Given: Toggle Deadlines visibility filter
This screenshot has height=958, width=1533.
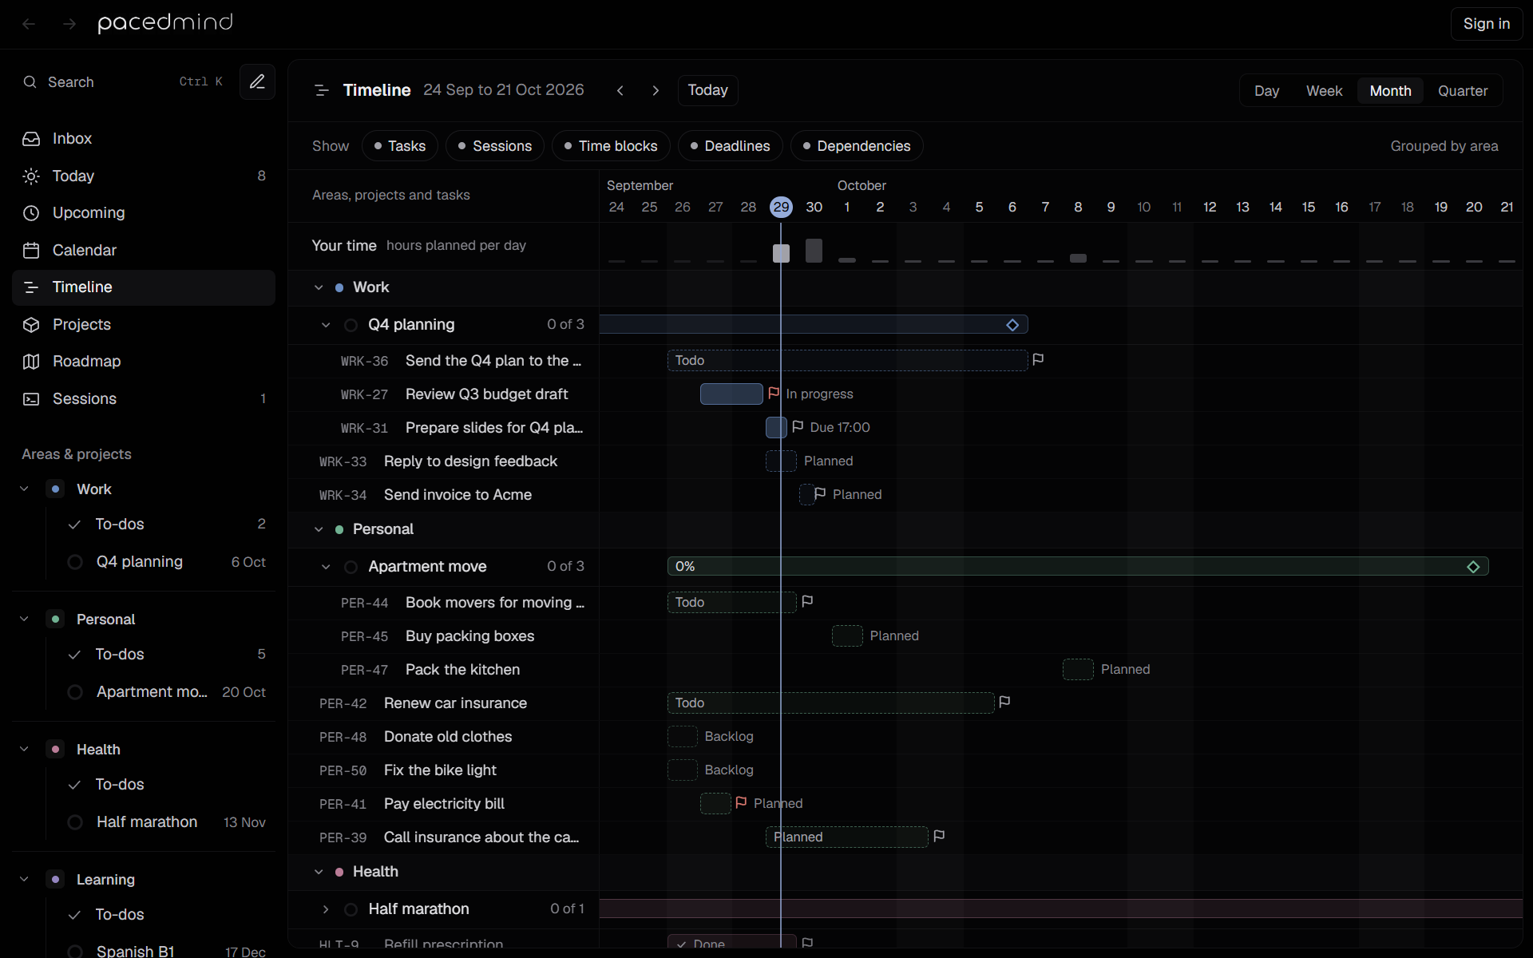Looking at the screenshot, I should click(731, 146).
